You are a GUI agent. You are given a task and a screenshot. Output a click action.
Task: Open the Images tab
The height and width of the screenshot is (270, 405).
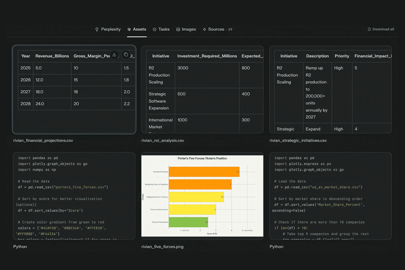pos(186,29)
